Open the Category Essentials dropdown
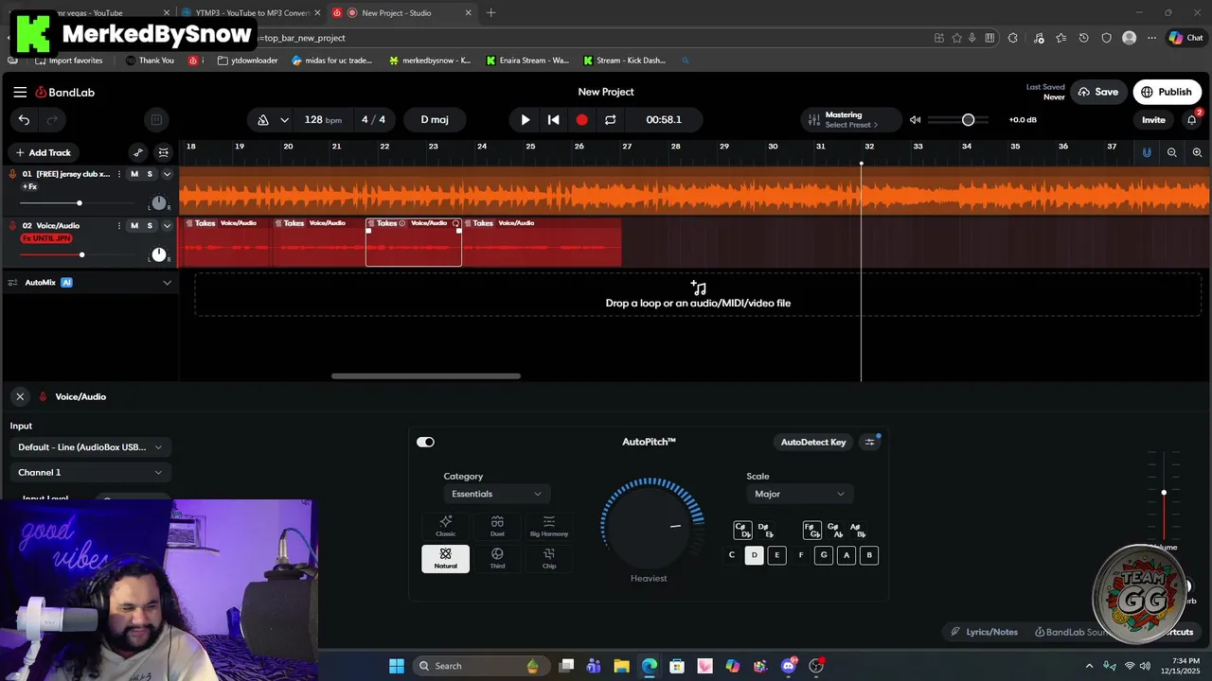This screenshot has height=681, width=1212. 496,494
